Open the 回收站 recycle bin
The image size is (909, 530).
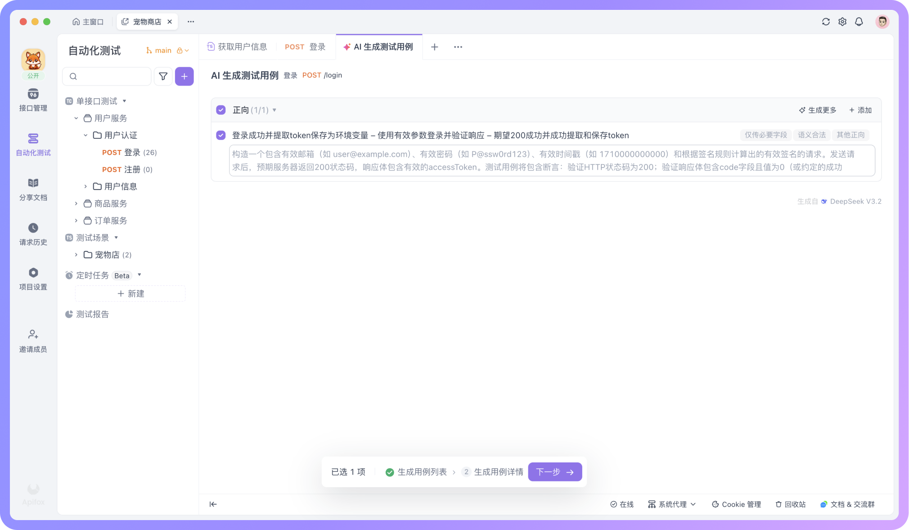pos(790,504)
